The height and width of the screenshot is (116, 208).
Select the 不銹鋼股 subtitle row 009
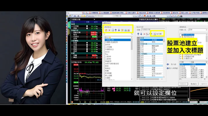click(150, 54)
